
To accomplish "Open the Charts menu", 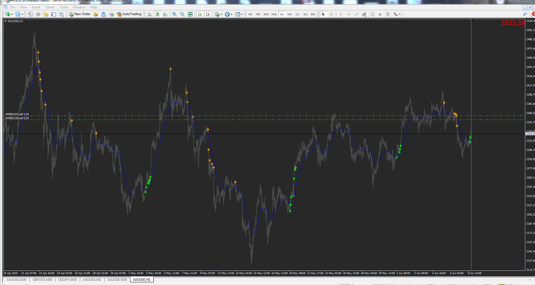I will point(50,7).
